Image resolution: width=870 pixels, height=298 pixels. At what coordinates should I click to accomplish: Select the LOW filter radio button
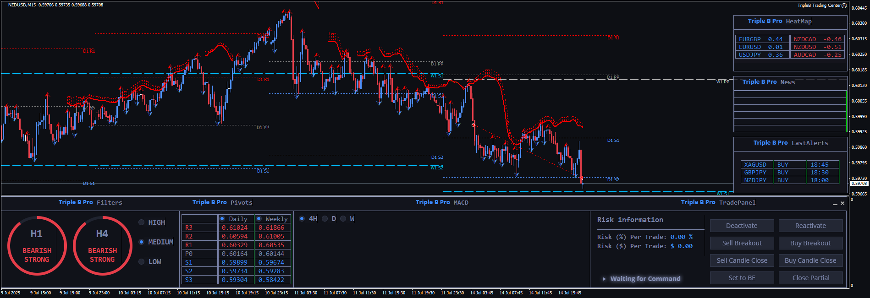coord(142,262)
